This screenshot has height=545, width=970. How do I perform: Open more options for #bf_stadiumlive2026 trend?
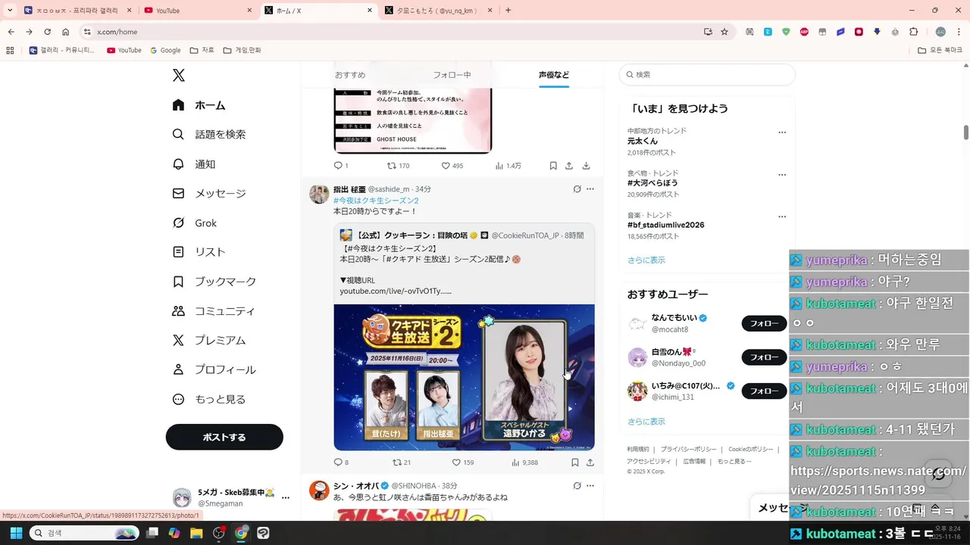[x=782, y=216]
